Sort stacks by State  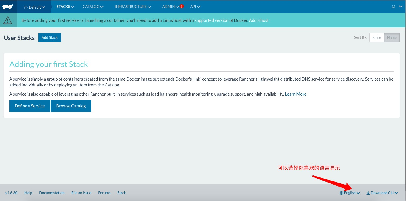tap(376, 37)
